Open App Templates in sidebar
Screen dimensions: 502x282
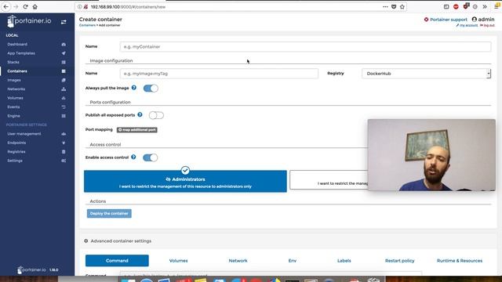point(21,53)
